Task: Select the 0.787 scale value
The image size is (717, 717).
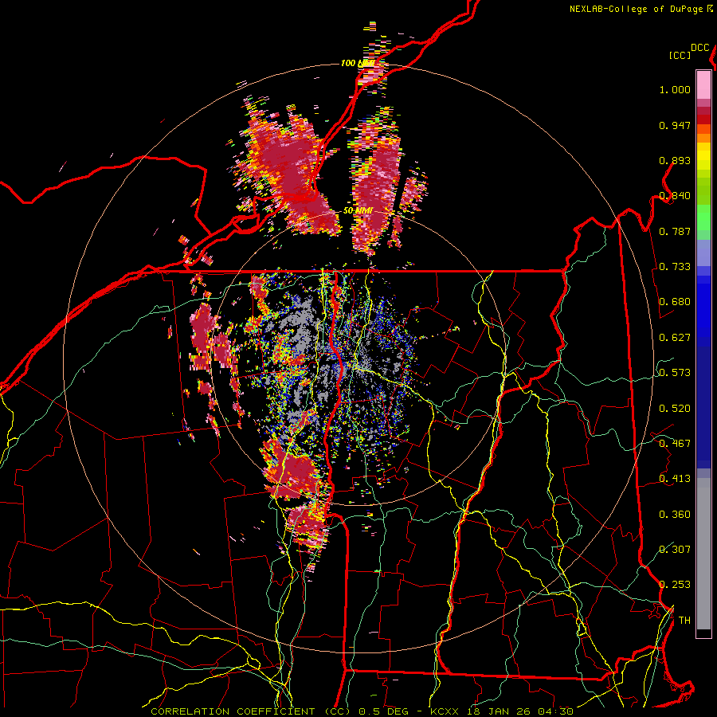Action: coord(675,231)
